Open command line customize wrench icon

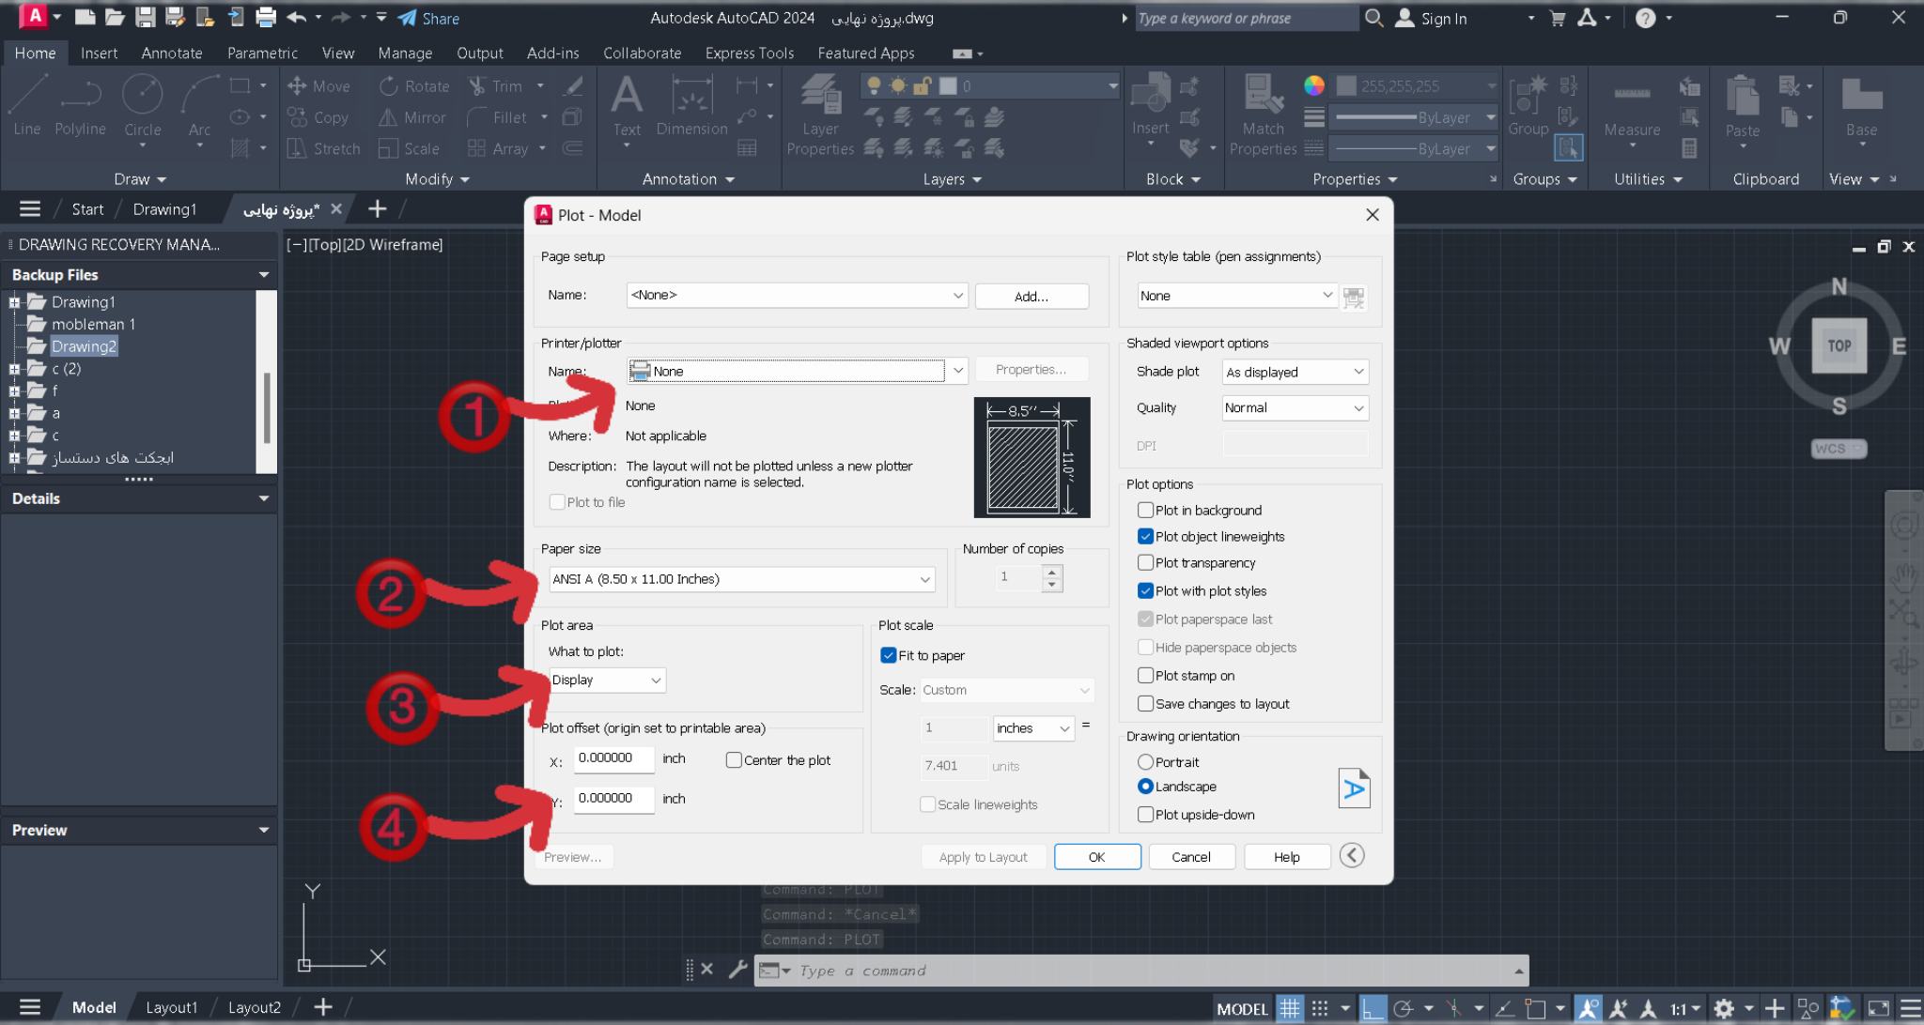pyautogui.click(x=737, y=970)
